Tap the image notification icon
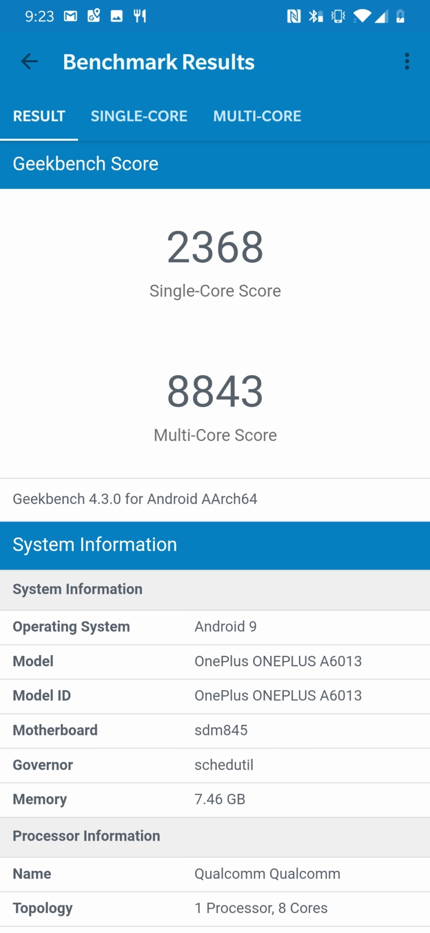Image resolution: width=430 pixels, height=933 pixels. point(116,17)
